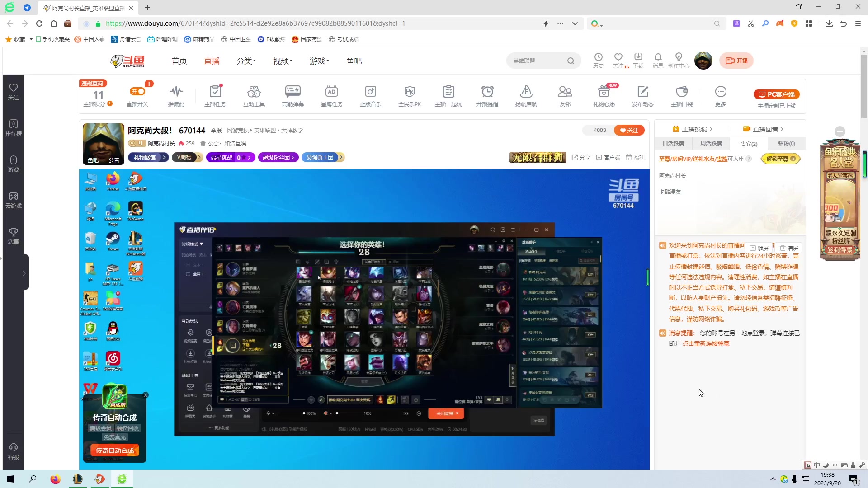Screen dimensions: 868x488
Task: Expand the 游戏 dropdown menu
Action: [320, 61]
